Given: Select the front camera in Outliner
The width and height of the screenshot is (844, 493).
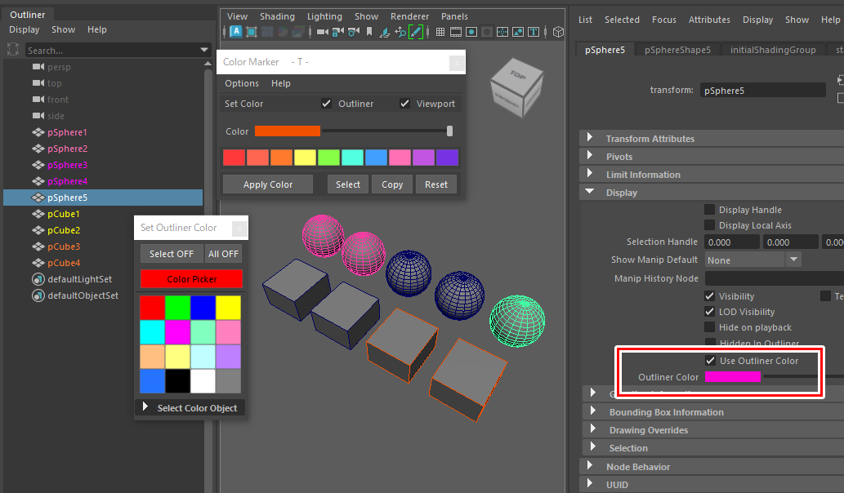Looking at the screenshot, I should click(x=57, y=100).
